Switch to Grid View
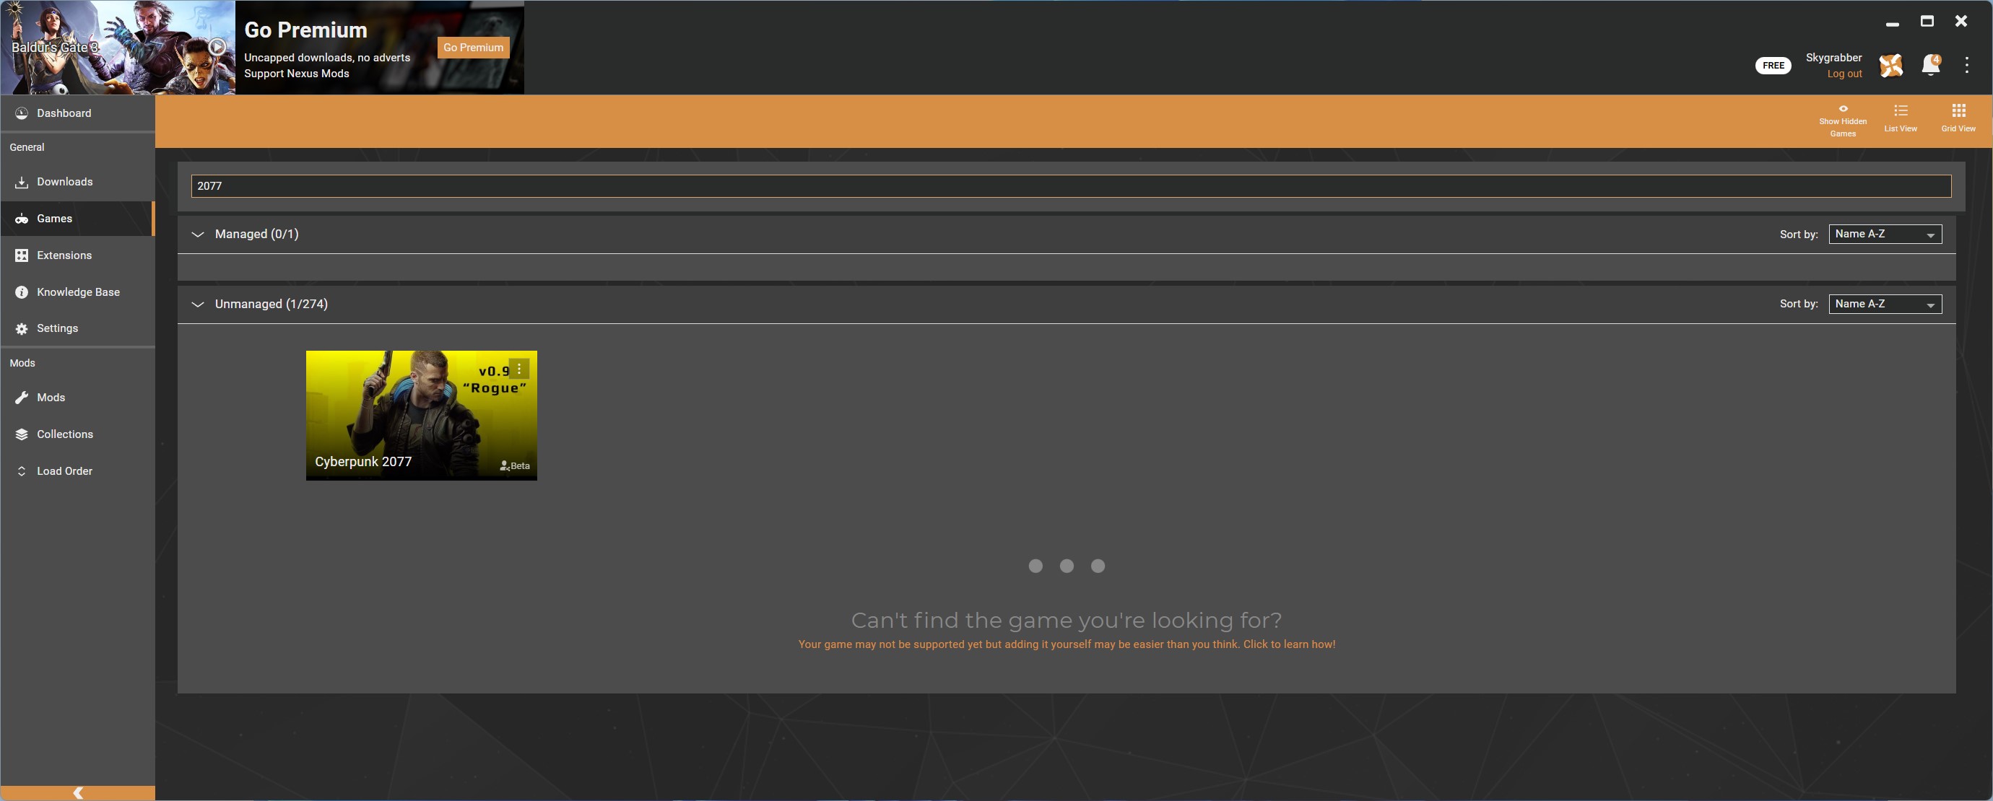1993x801 pixels. [1958, 118]
